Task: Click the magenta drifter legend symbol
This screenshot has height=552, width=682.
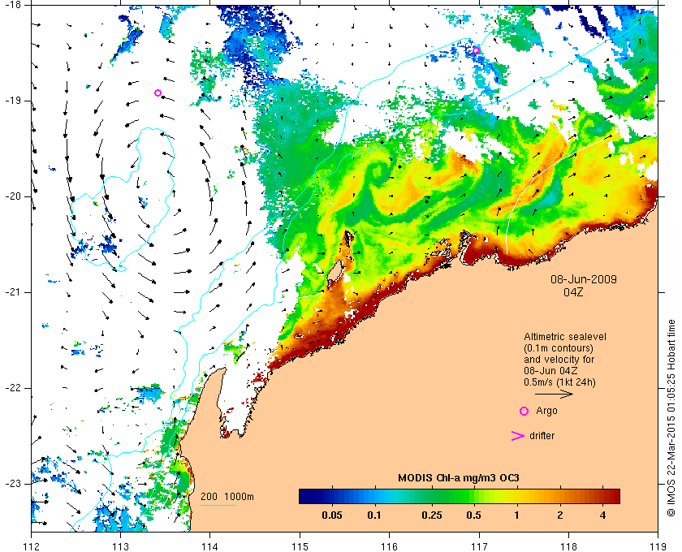Action: tap(518, 436)
